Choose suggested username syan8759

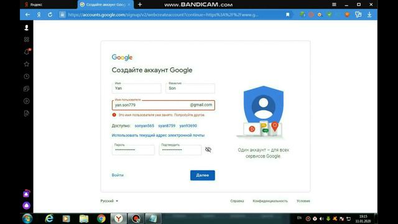[x=167, y=126]
